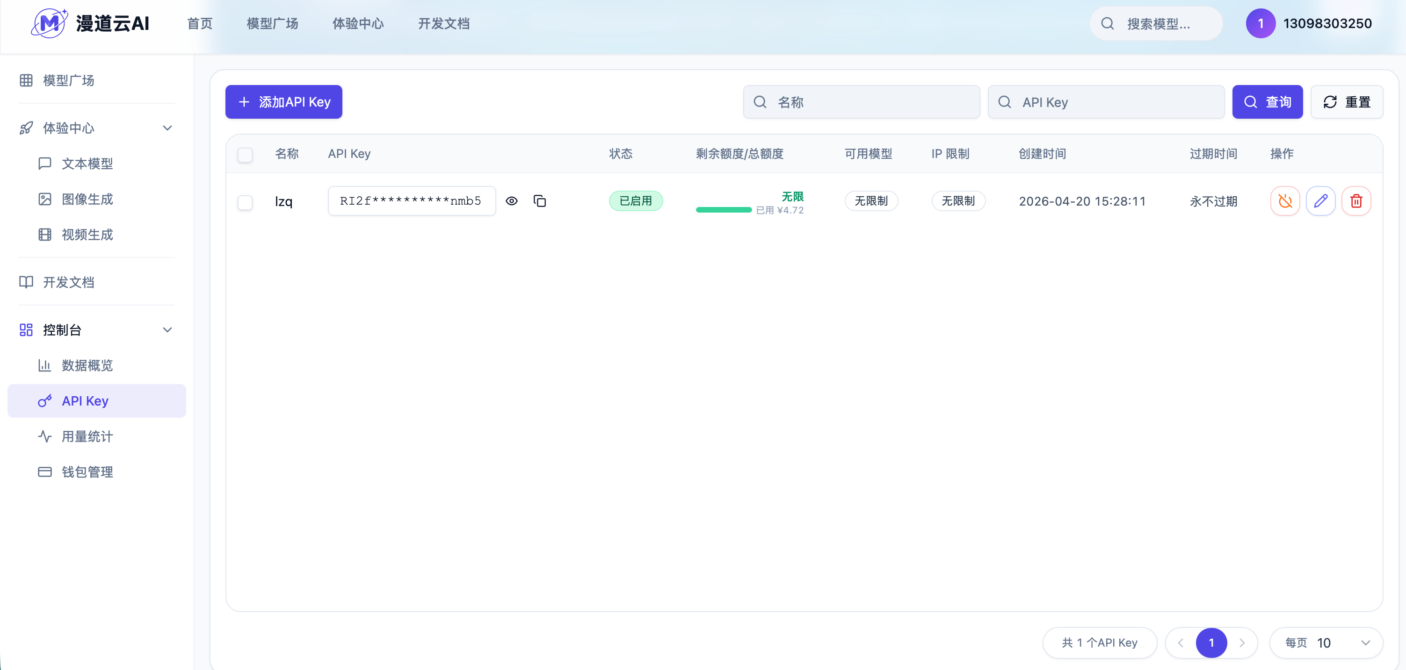Open 图像生成 in sidebar
Viewport: 1406px width, 670px height.
pos(87,199)
